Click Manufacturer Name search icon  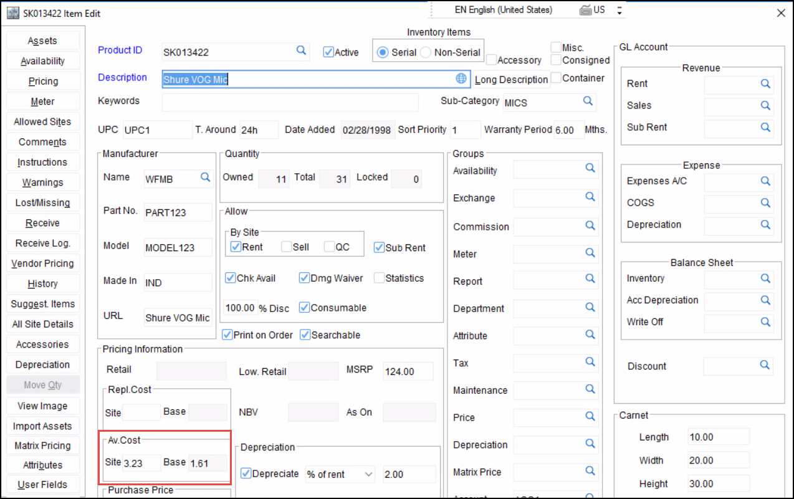coord(205,178)
